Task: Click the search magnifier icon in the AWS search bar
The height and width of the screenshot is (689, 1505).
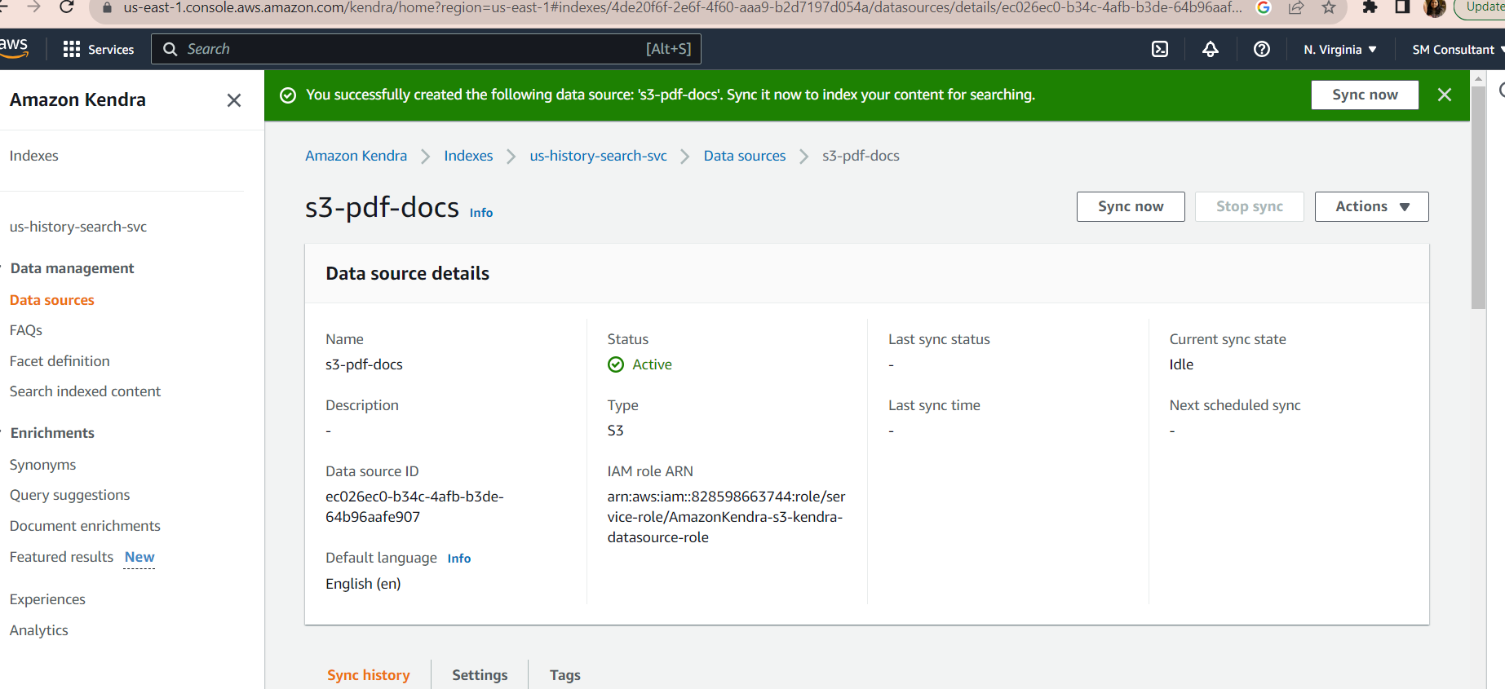Action: click(170, 49)
